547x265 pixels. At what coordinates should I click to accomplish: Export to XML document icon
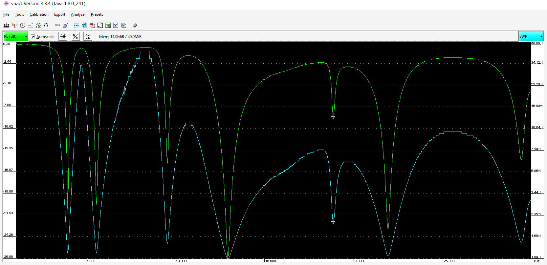tap(116, 25)
